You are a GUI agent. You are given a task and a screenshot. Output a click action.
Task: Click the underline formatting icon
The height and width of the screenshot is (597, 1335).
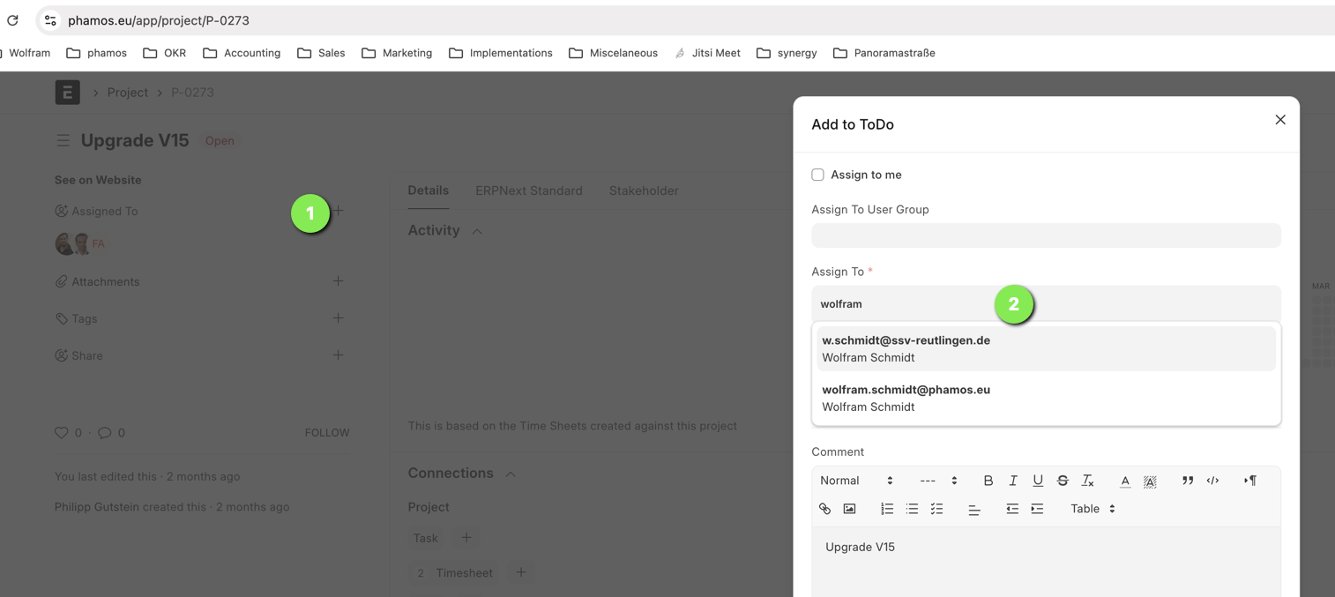(1038, 481)
